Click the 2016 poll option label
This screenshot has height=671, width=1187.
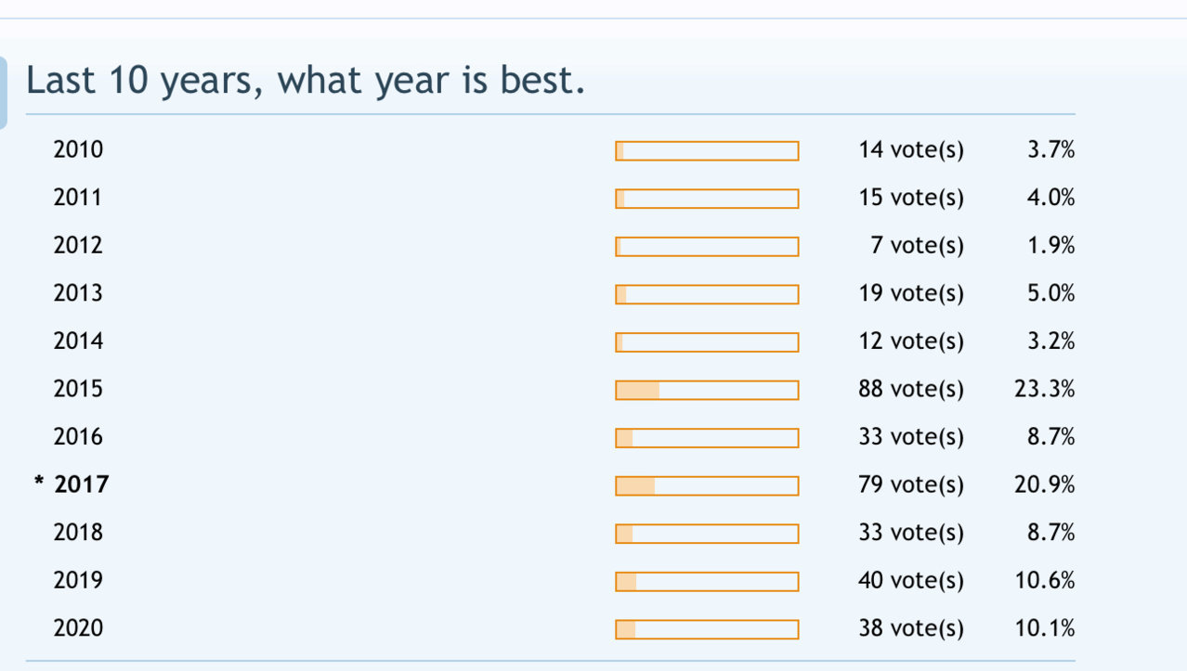click(x=78, y=436)
